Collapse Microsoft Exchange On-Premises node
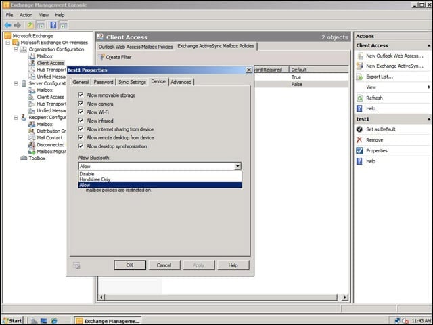433x325 pixels. click(8, 43)
